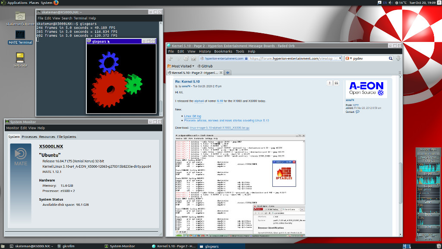Image resolution: width=442 pixels, height=249 pixels.
Task: Click the browser Back arrow button
Action: click(x=170, y=58)
